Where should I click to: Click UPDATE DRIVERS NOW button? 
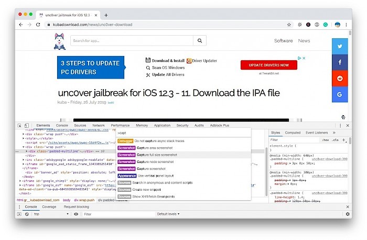pyautogui.click(x=268, y=66)
